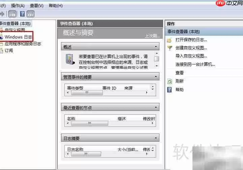Click the forward arrow toolbar icon
The height and width of the screenshot is (170, 243).
point(2,14)
